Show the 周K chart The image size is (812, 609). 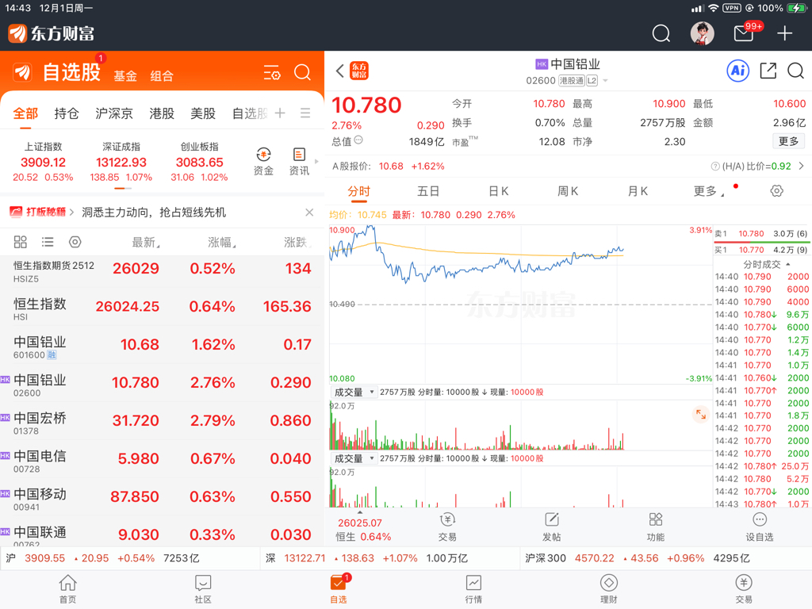pyautogui.click(x=568, y=191)
